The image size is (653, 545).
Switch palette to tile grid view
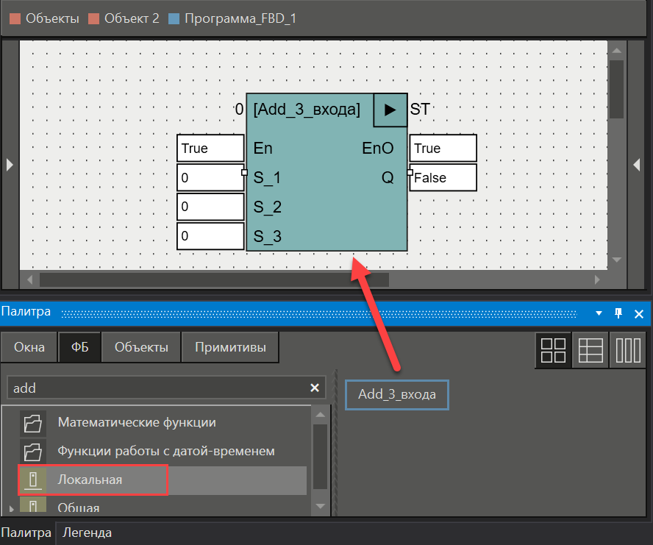click(553, 349)
